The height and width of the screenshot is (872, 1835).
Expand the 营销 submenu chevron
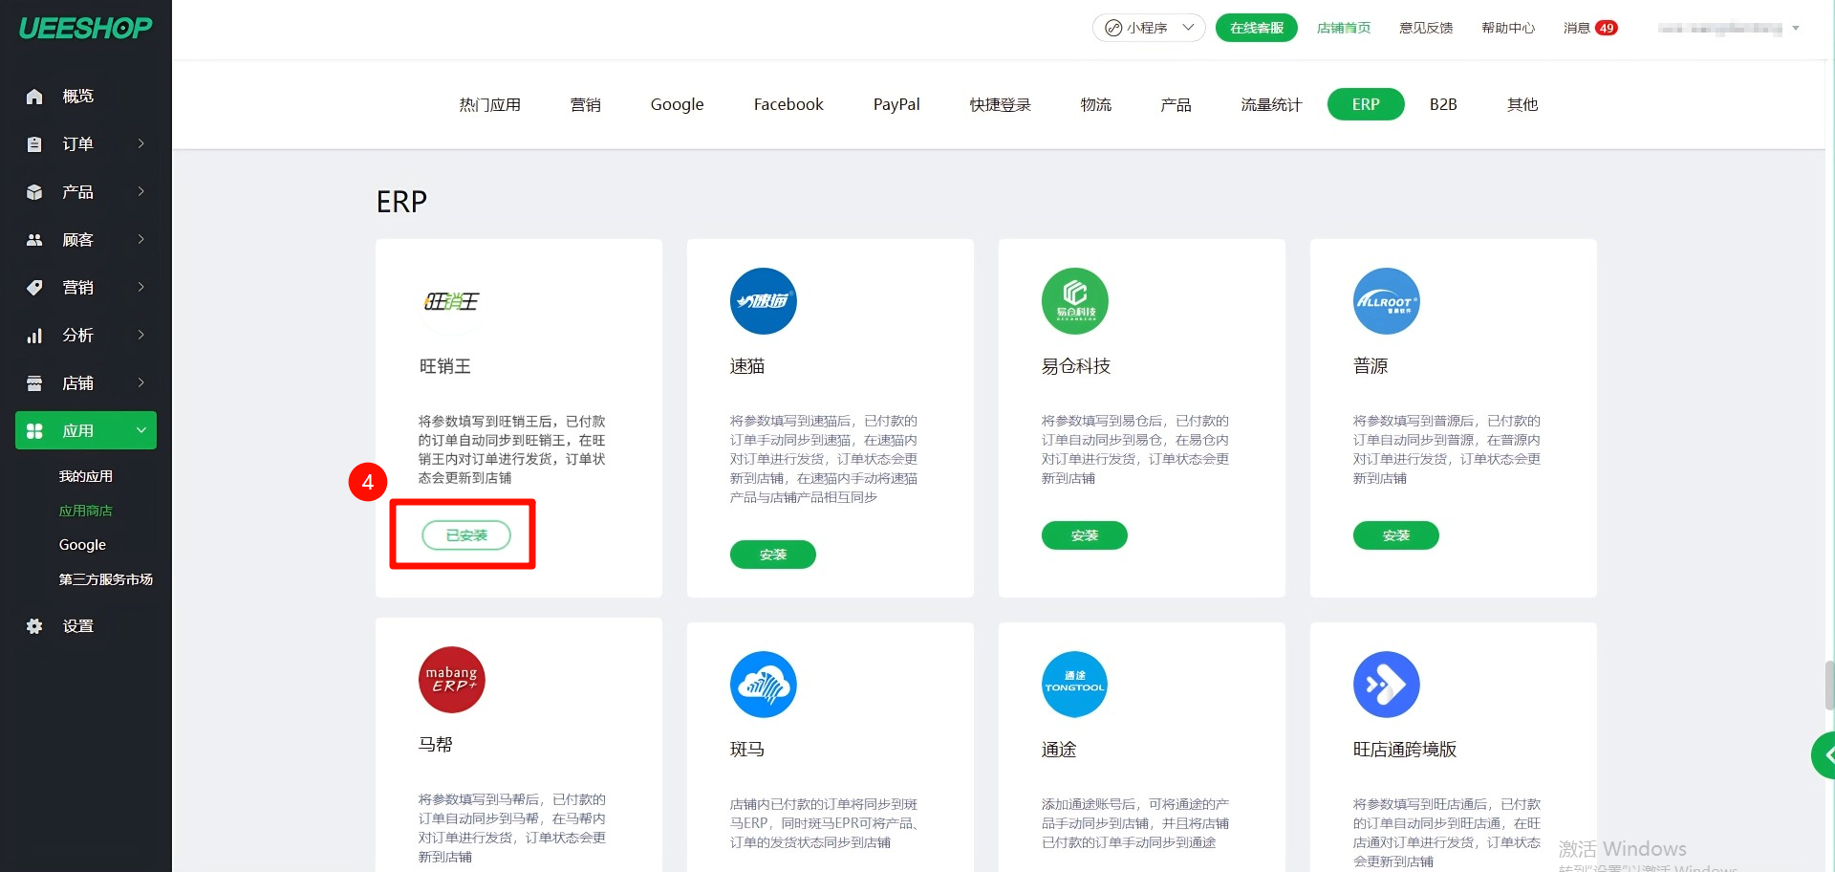click(x=141, y=287)
